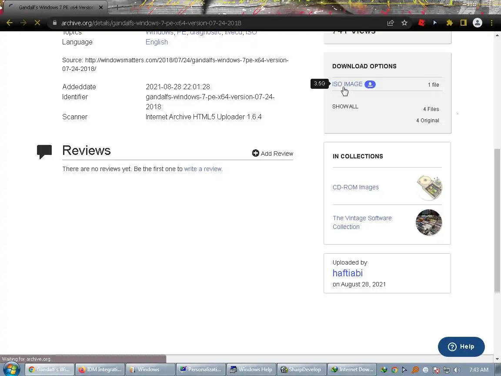Click the Vintage Software Collection thumbnail
This screenshot has height=376, width=501.
429,222
